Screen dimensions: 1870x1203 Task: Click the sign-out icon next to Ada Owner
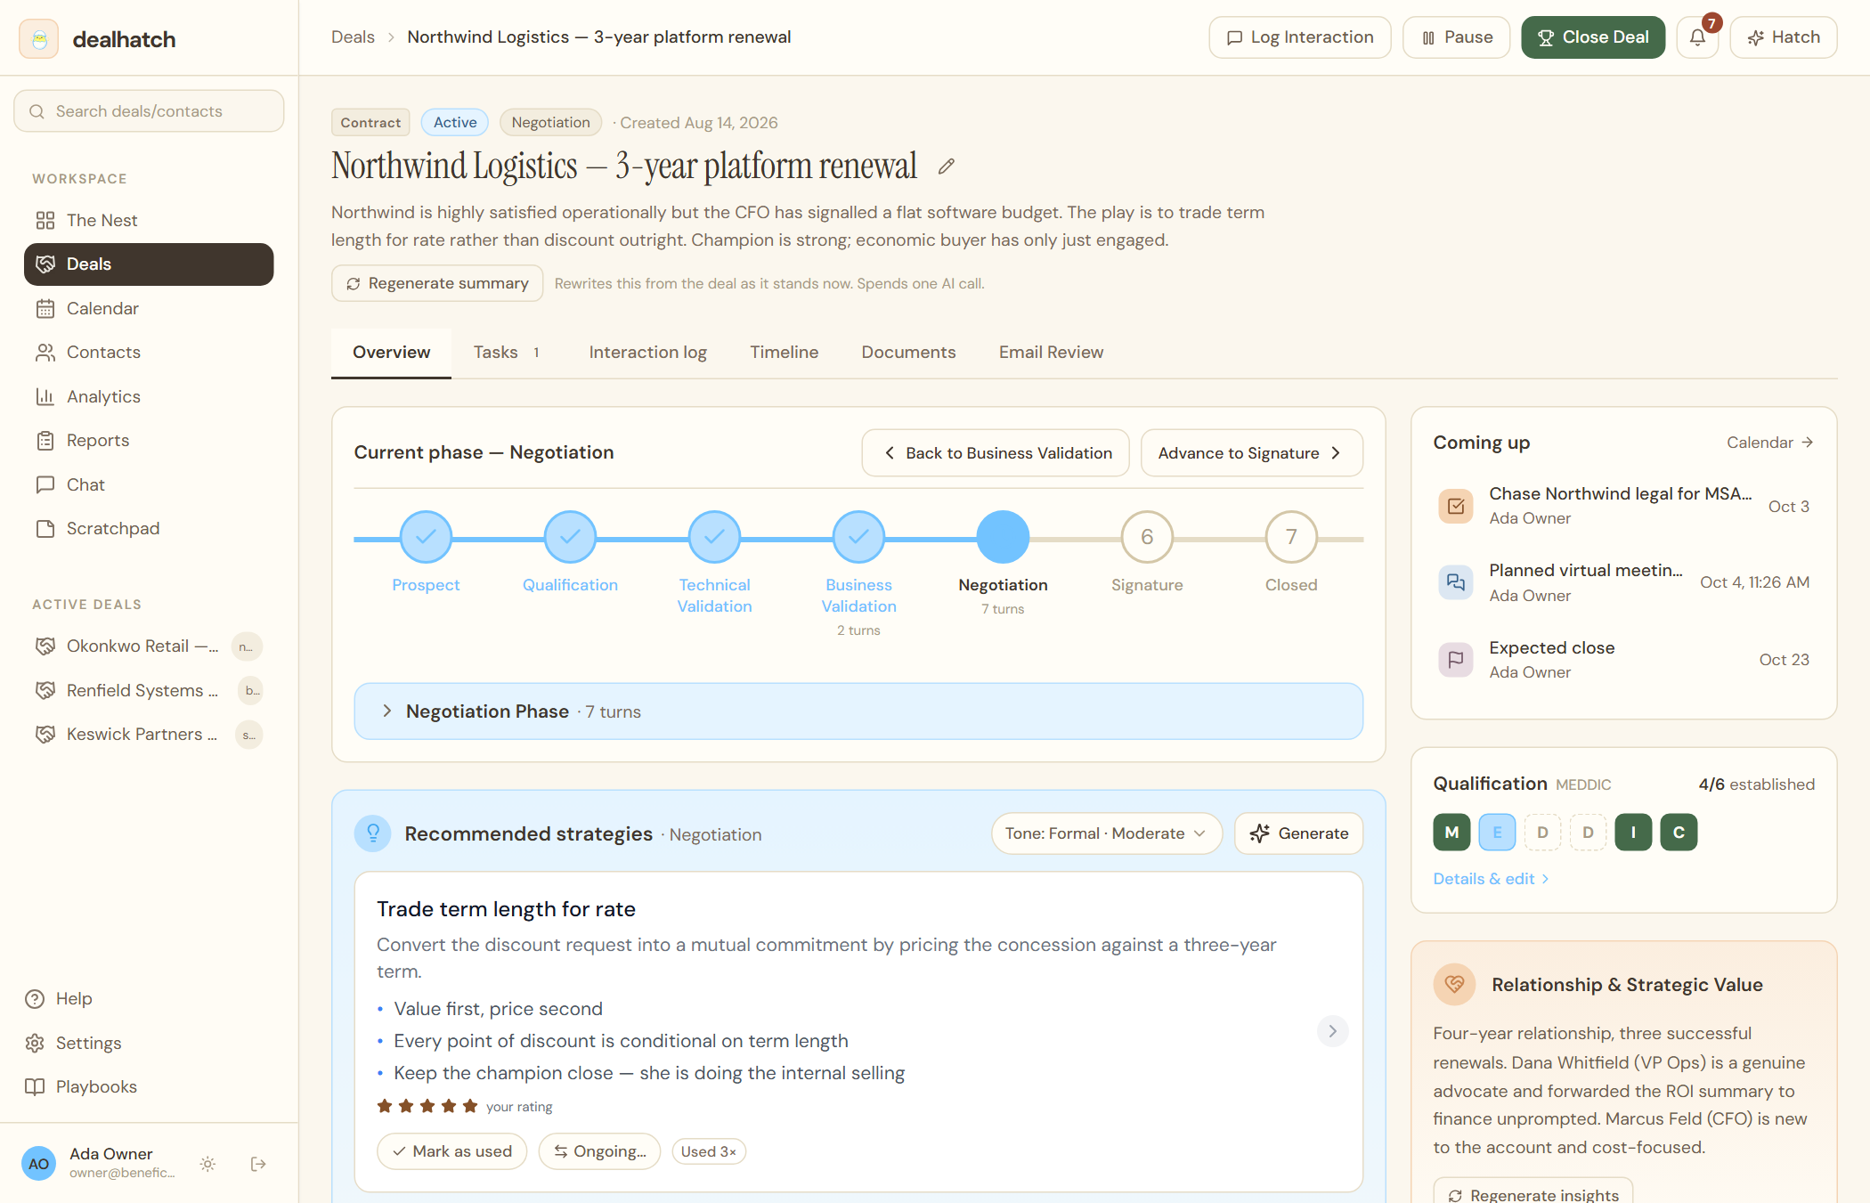pos(258,1164)
